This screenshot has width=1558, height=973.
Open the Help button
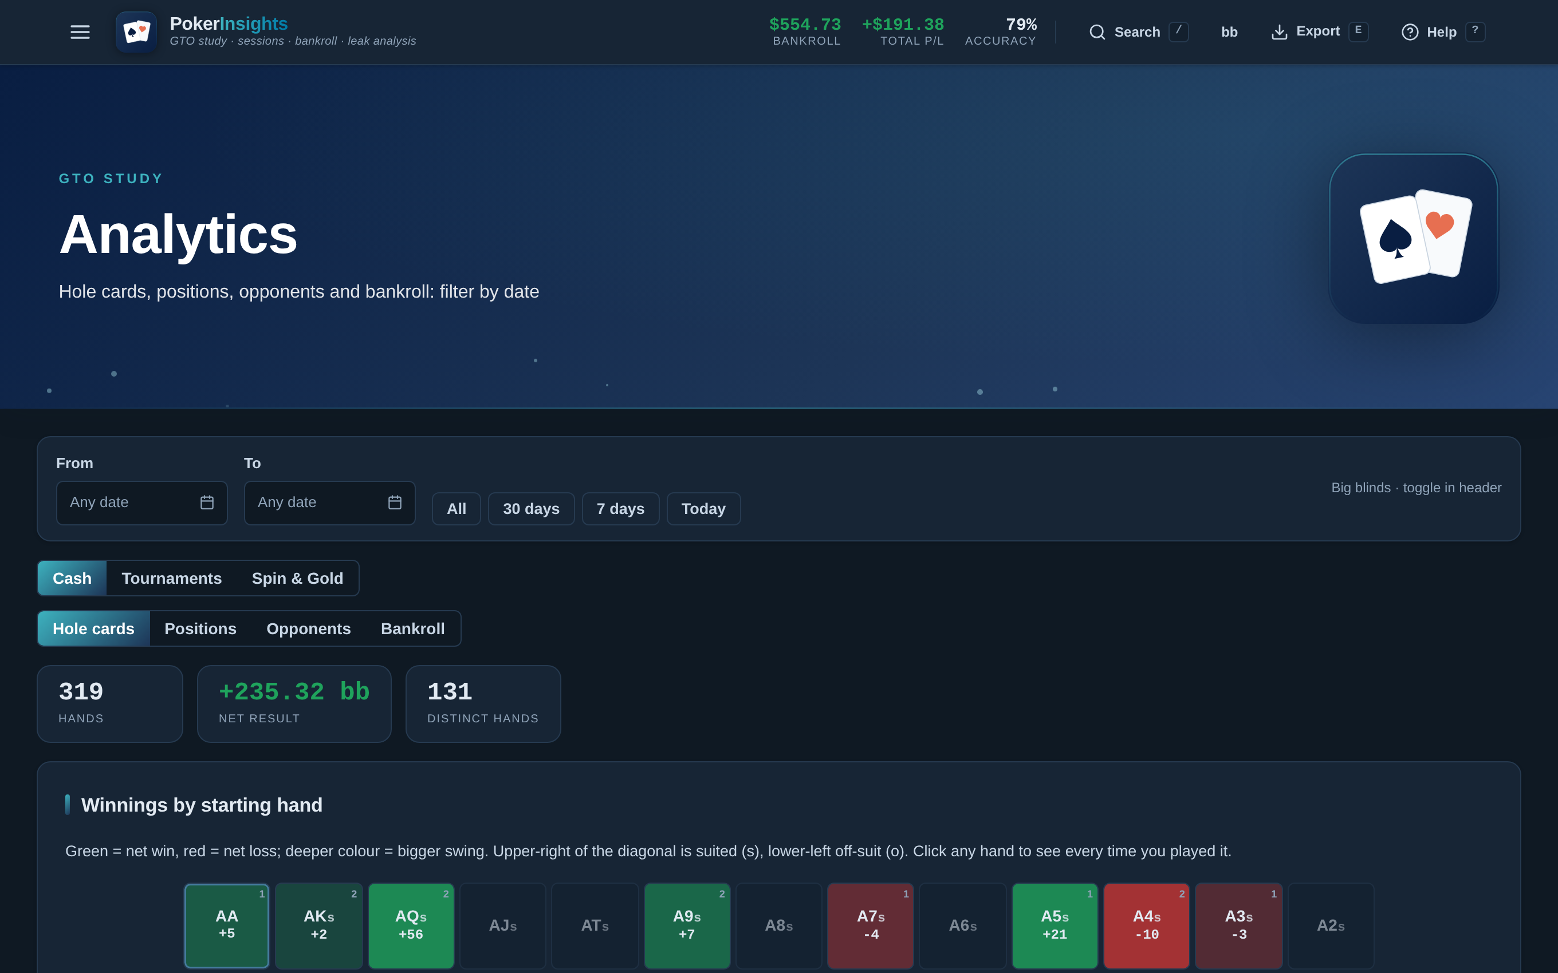(x=1443, y=32)
